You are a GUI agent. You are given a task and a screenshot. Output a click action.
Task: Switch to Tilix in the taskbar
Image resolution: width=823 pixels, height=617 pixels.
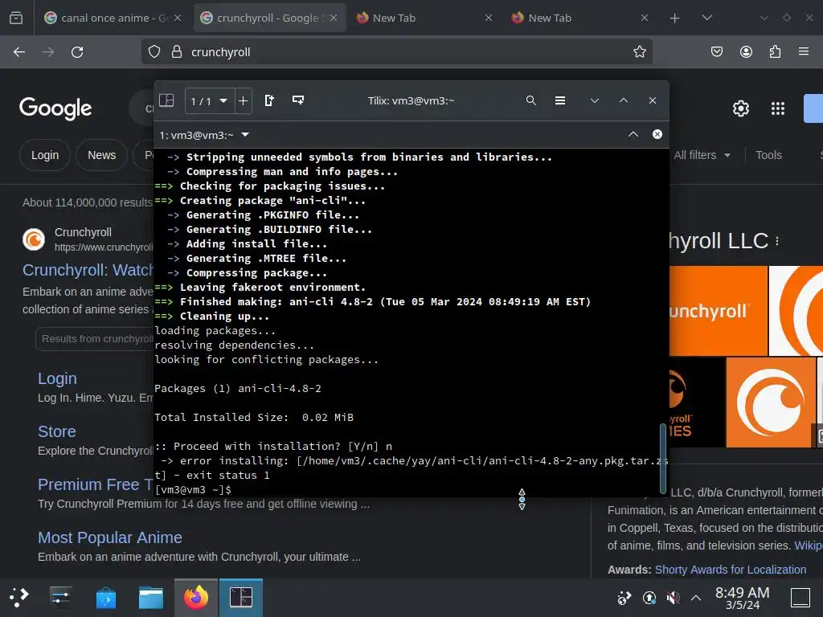[241, 598]
